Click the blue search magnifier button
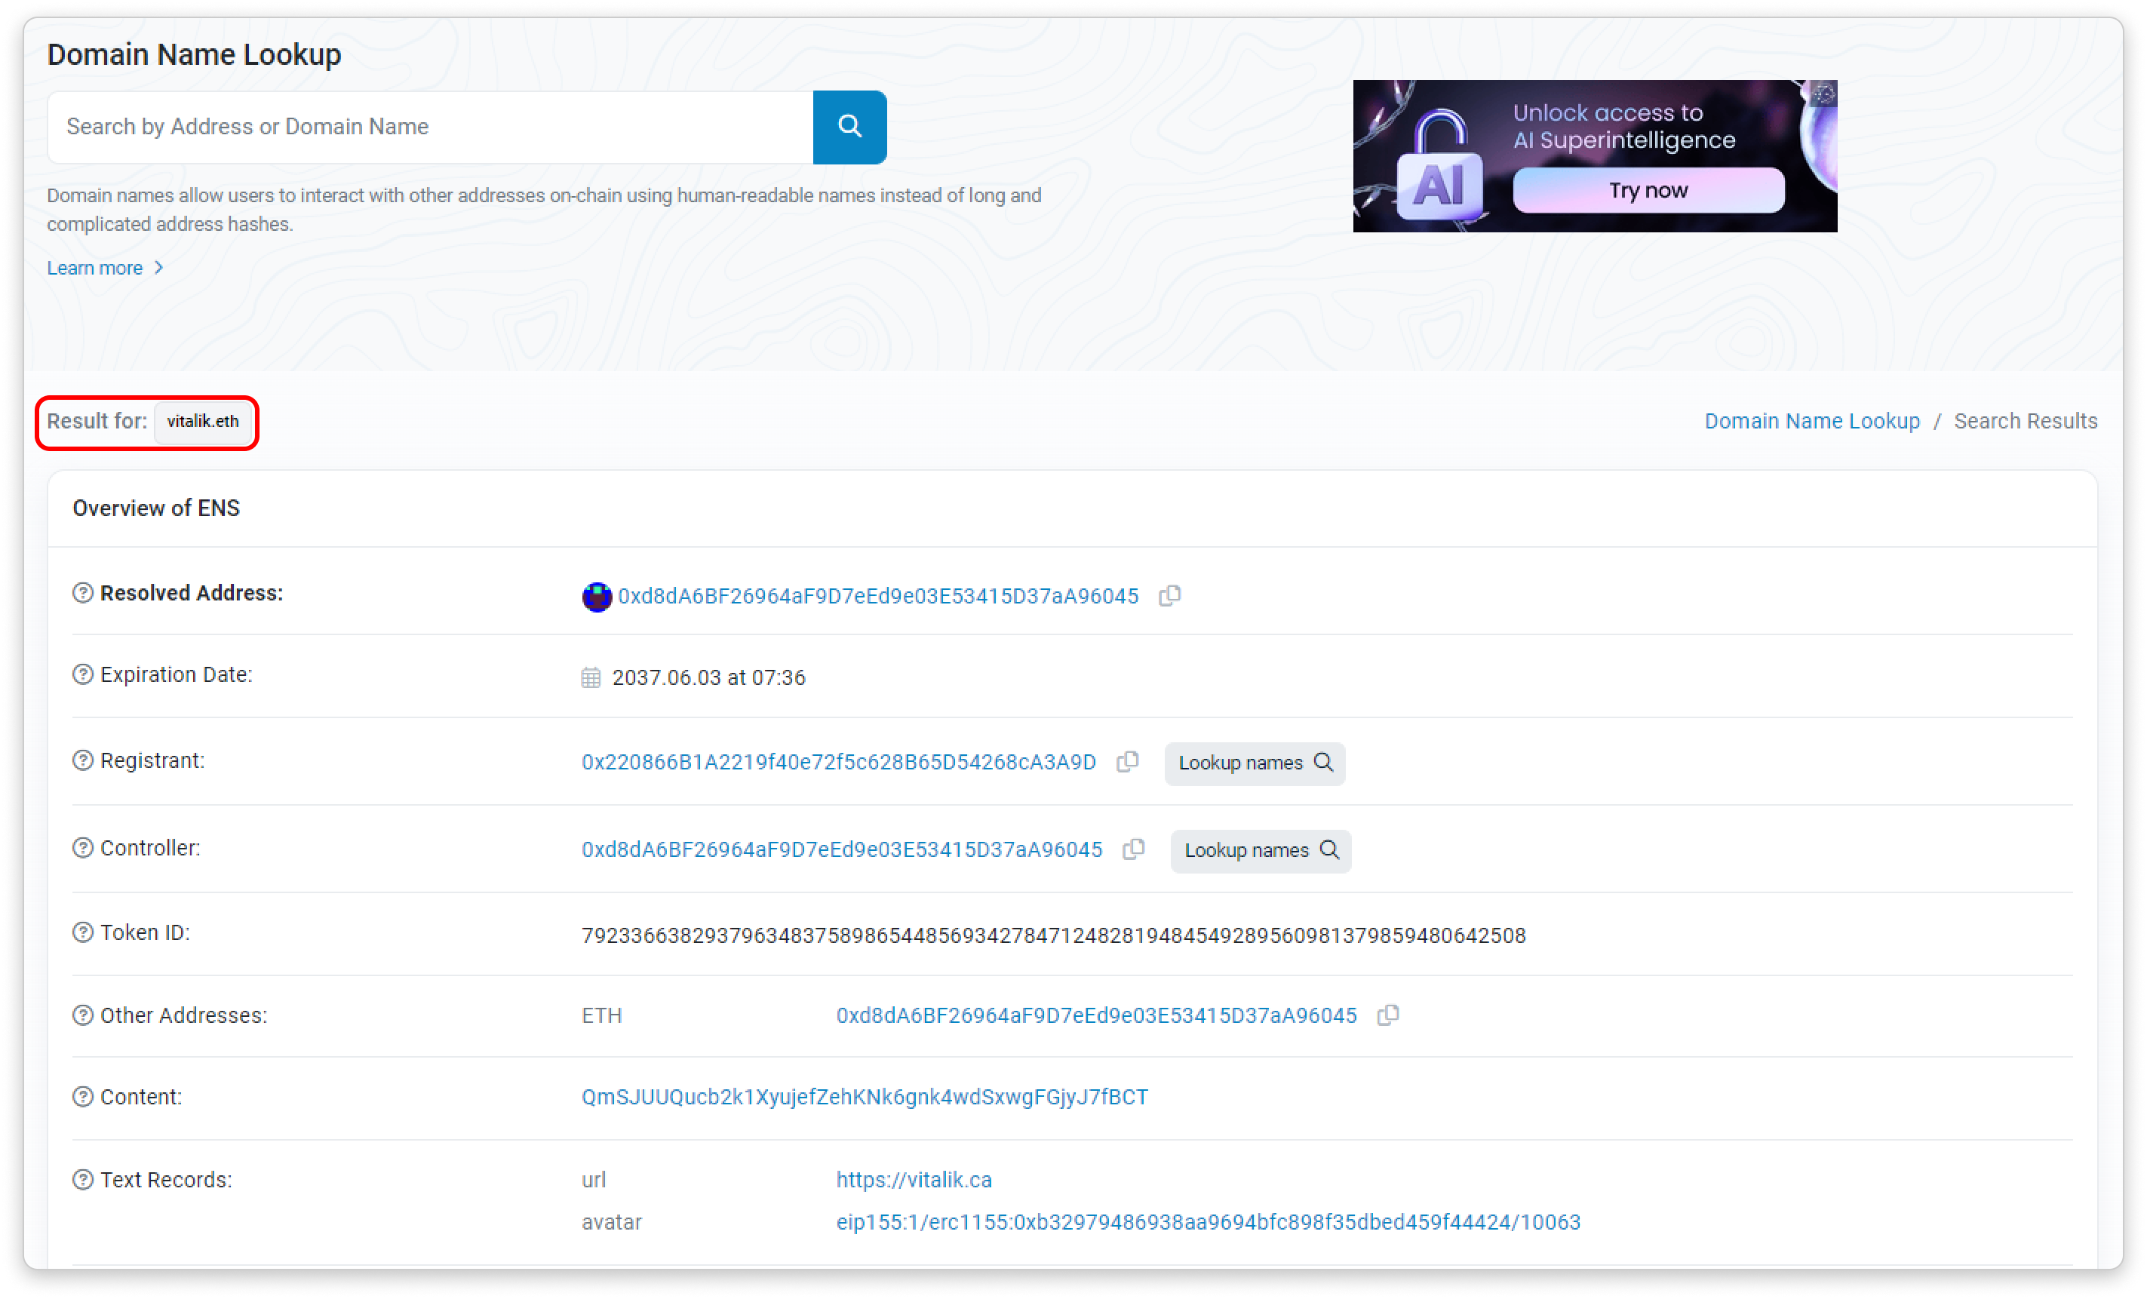This screenshot has height=1299, width=2147. coord(849,127)
